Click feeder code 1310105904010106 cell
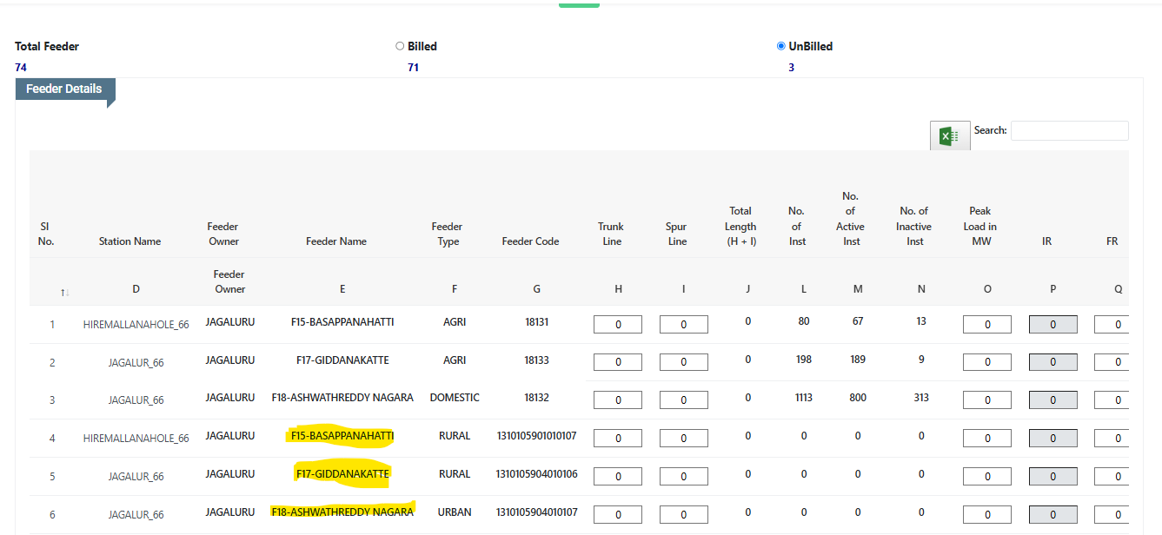The image size is (1162, 535). coord(536,474)
